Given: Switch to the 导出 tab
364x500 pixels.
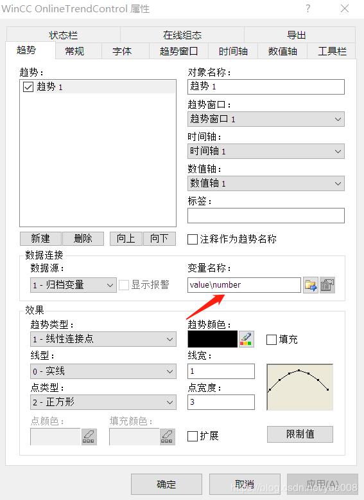Looking at the screenshot, I should coord(300,35).
